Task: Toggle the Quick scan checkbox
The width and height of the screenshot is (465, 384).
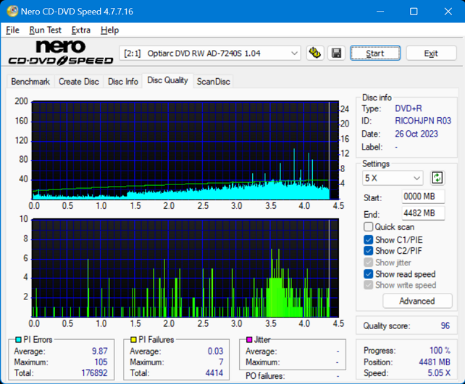Action: tap(368, 227)
